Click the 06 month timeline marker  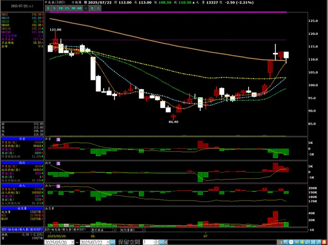93,236
